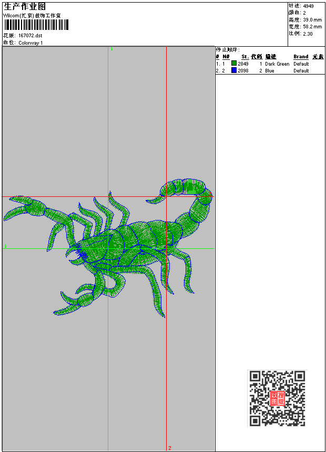Viewport: 326px width, 452px height.
Task: Select the Dark Green color swatch
Action: 234,64
